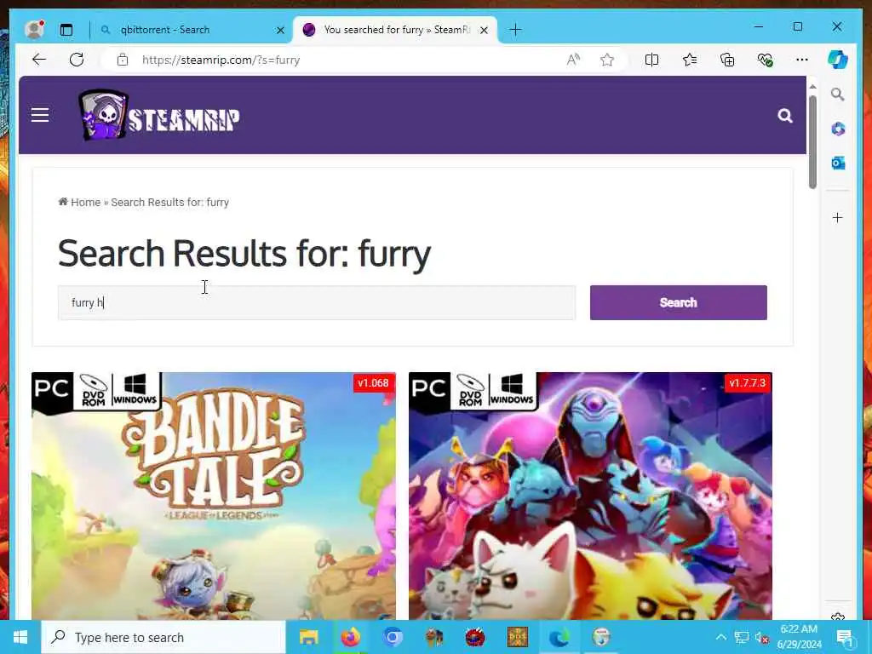872x654 pixels.
Task: Open Edge split screen view
Action: click(651, 60)
